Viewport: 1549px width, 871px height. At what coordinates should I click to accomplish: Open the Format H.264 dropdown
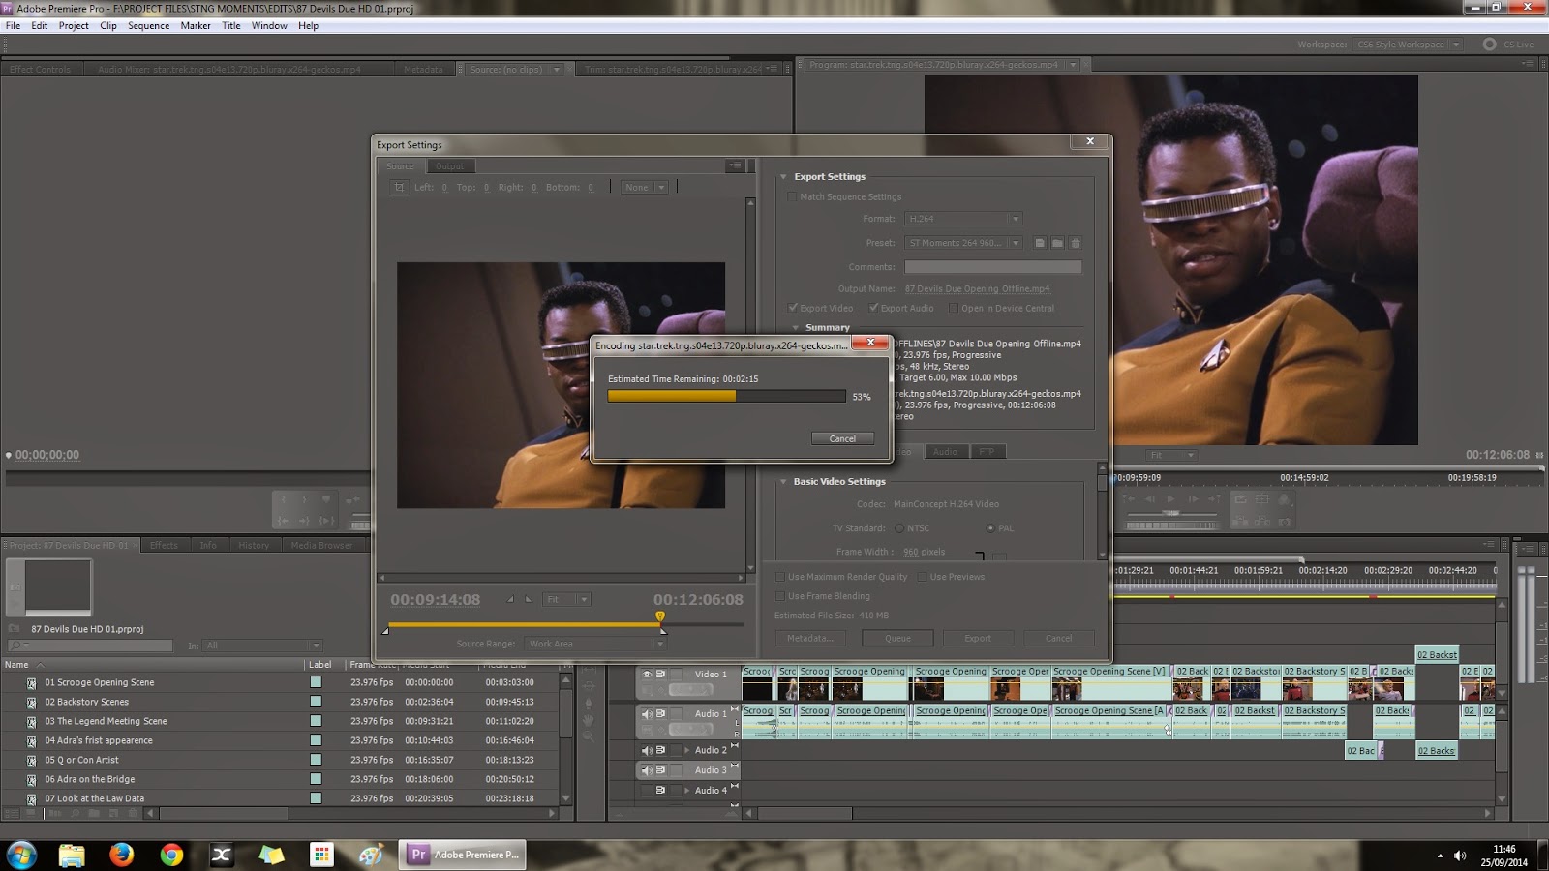[963, 219]
